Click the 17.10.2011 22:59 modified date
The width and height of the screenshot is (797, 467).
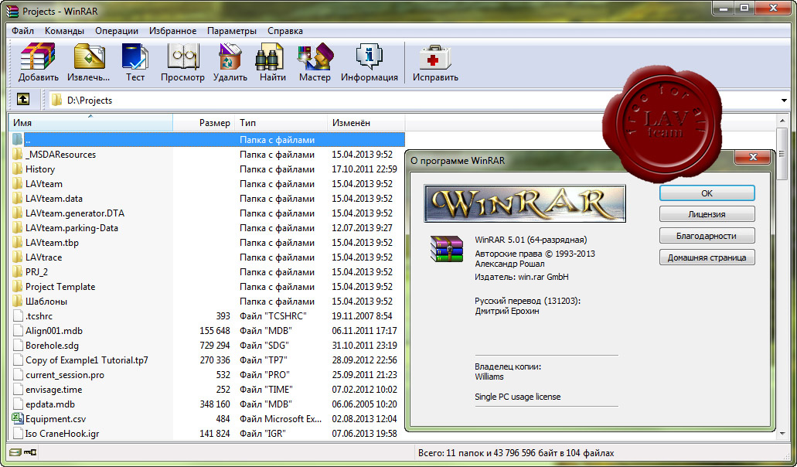364,169
